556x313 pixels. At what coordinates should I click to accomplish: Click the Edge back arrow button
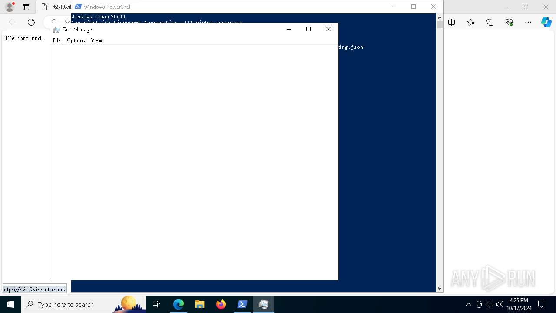click(12, 22)
